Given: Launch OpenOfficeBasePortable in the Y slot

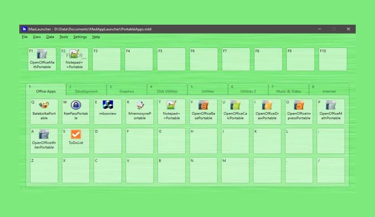Looking at the screenshot, I should click(x=203, y=112).
